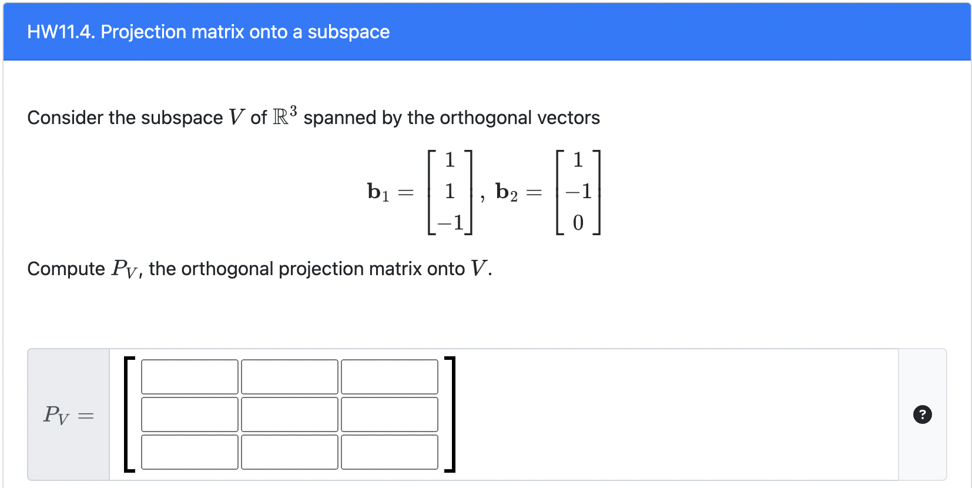Click the HW11.4 title bar
The height and width of the screenshot is (488, 972).
pos(208,32)
